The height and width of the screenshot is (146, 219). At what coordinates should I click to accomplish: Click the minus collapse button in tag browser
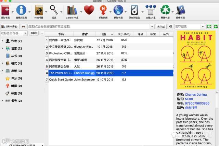(42, 33)
